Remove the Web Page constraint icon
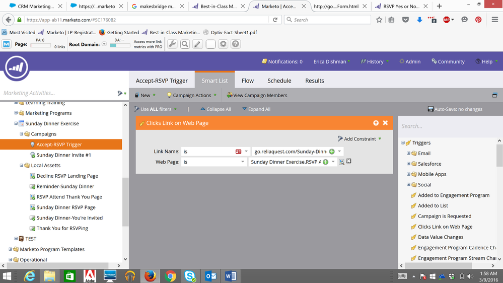503x283 pixels. (349, 161)
